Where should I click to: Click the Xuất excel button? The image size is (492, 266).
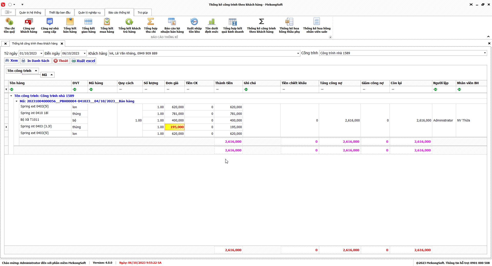(83, 61)
